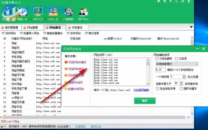
Task: Click 智能批量建站 toolbar item
Action: pyautogui.click(x=53, y=33)
